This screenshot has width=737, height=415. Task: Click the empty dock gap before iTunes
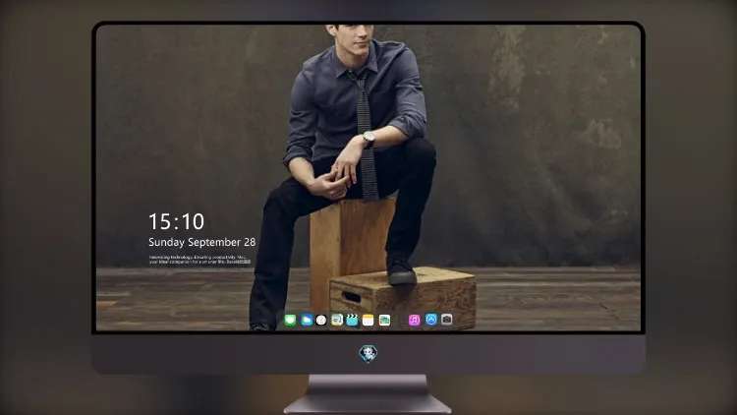point(400,321)
